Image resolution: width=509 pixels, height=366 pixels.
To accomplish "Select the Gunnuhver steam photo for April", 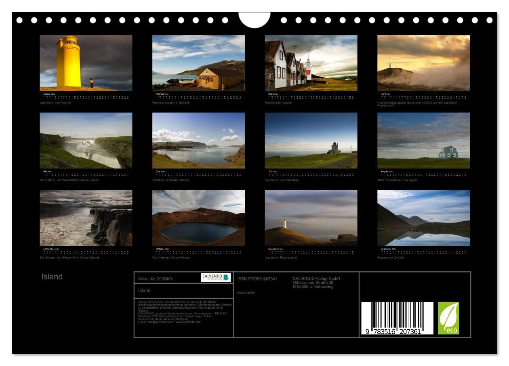I will tap(423, 63).
